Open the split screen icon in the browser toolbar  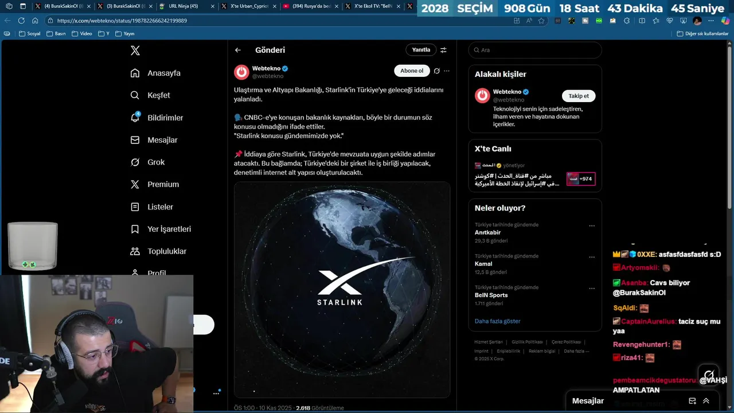[x=642, y=21]
